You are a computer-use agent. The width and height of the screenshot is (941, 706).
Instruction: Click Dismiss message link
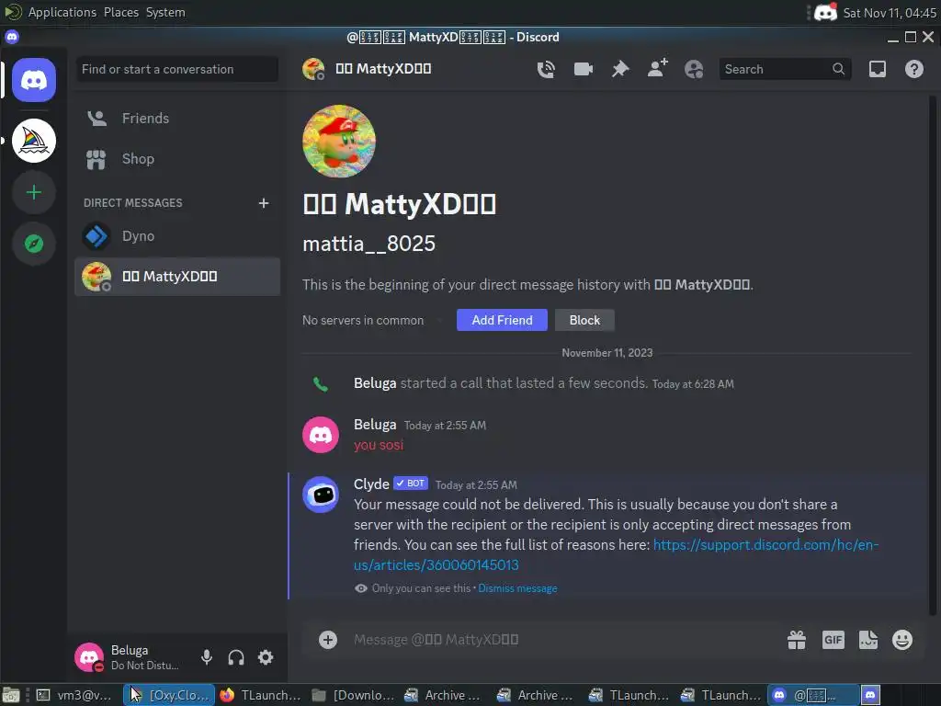click(517, 588)
